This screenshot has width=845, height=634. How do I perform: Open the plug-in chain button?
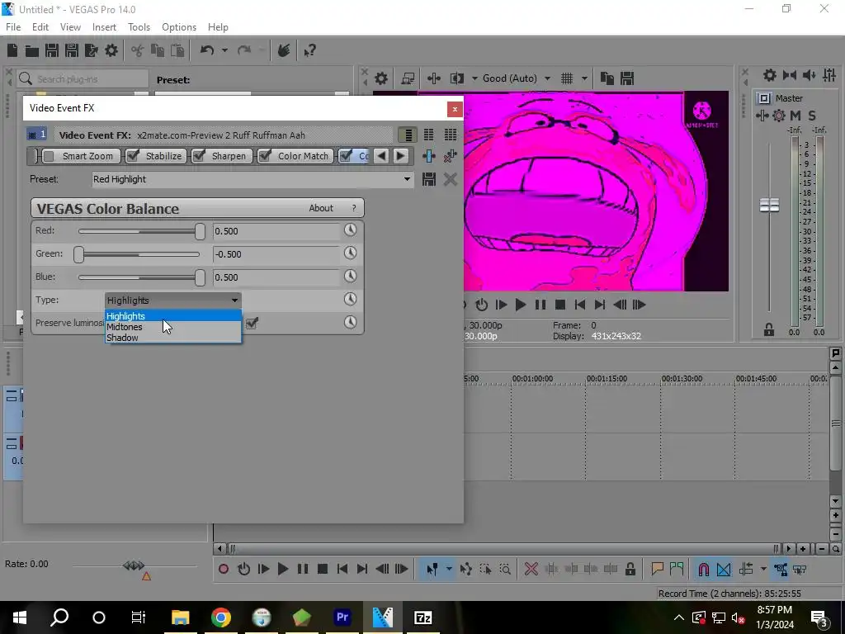tap(429, 156)
